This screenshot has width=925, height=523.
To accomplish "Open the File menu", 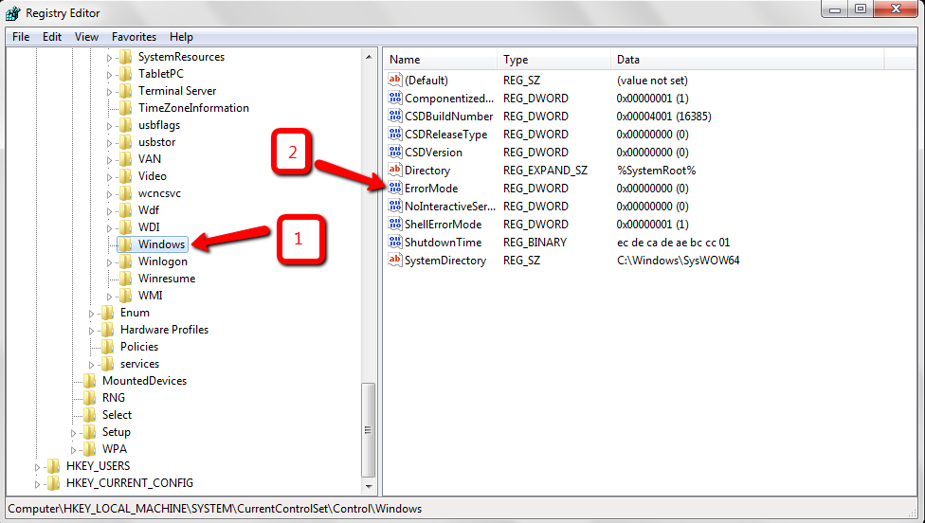I will coord(21,37).
